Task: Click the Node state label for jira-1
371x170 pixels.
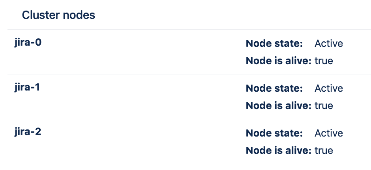Action: [274, 88]
